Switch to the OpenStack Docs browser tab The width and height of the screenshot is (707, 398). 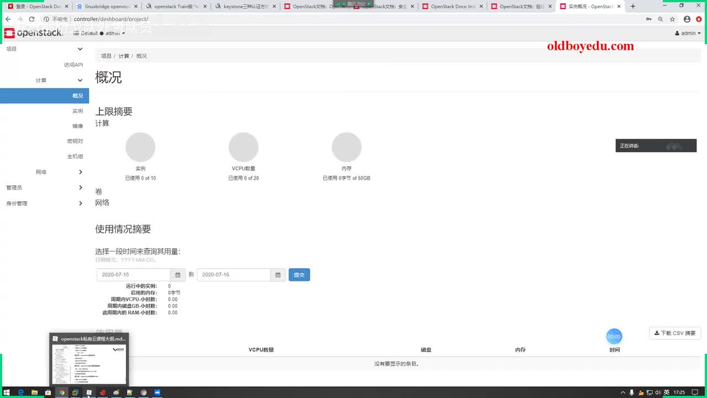pos(451,7)
